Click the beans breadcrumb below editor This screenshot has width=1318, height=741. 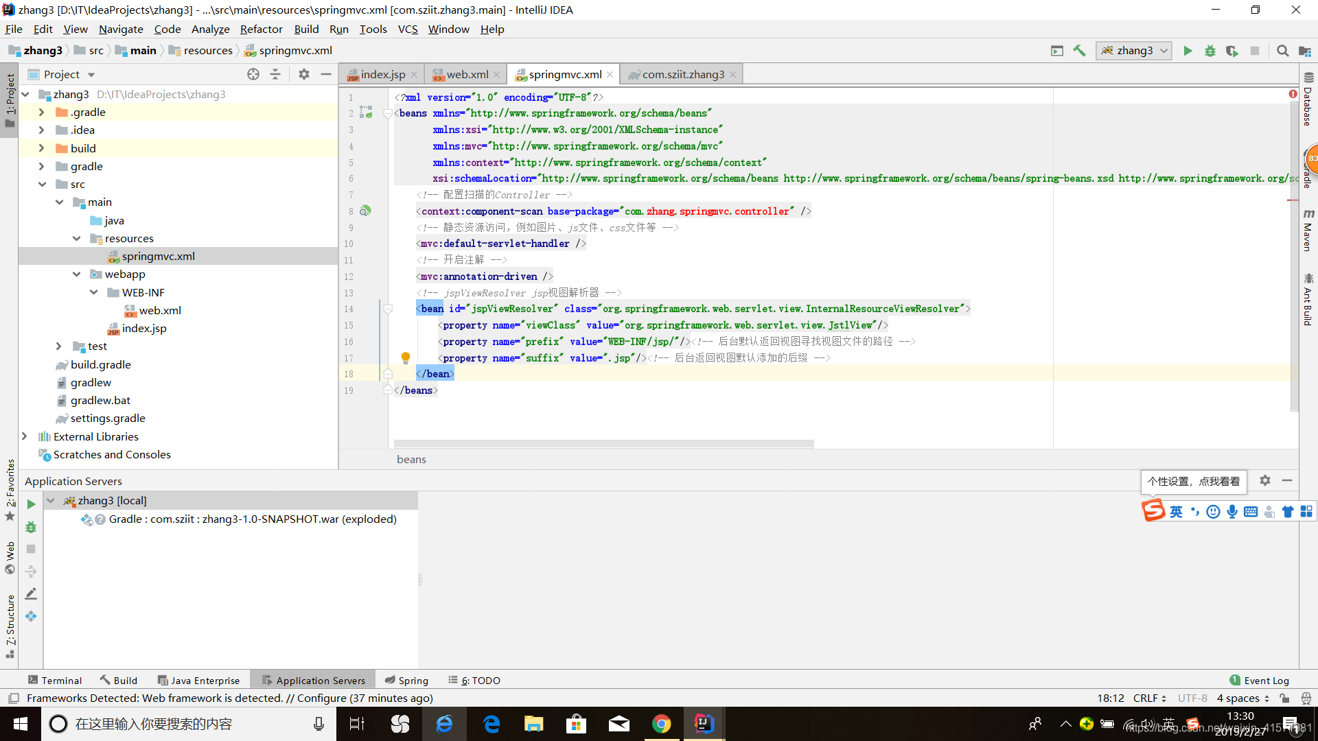point(411,459)
